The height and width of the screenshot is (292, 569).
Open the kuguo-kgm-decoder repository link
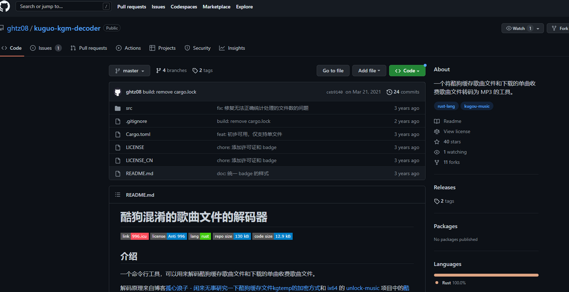pos(67,28)
